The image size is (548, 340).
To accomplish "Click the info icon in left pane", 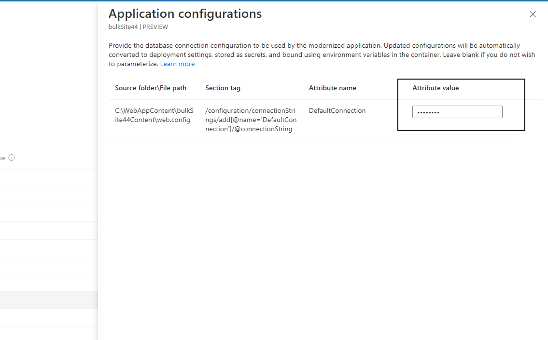I will 12,157.
